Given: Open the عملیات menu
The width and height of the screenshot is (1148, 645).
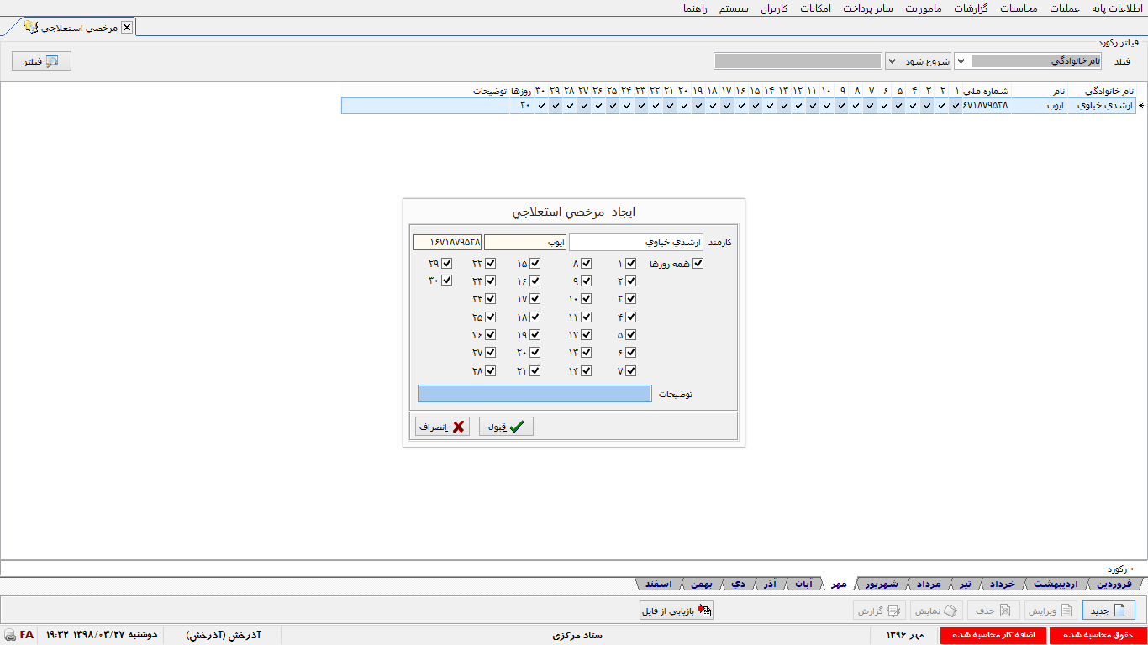Looking at the screenshot, I should [x=1064, y=8].
